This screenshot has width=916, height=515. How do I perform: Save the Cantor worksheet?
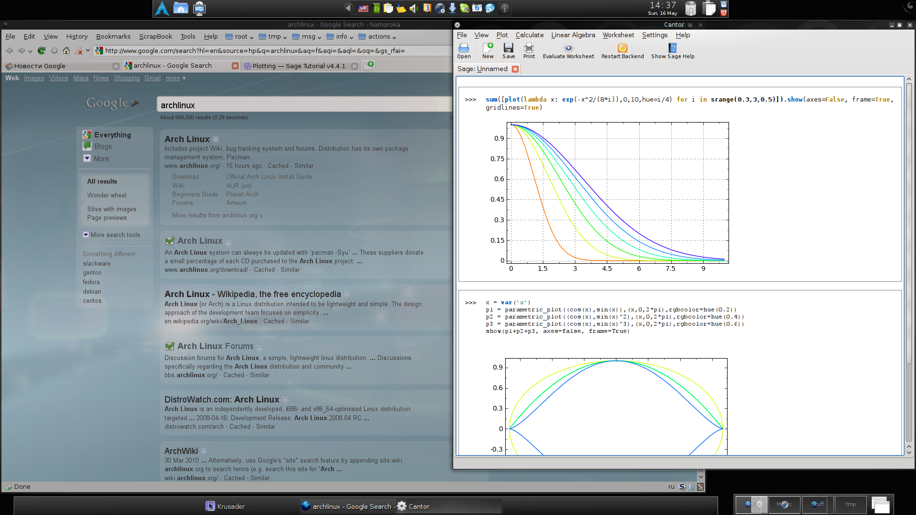pos(509,51)
